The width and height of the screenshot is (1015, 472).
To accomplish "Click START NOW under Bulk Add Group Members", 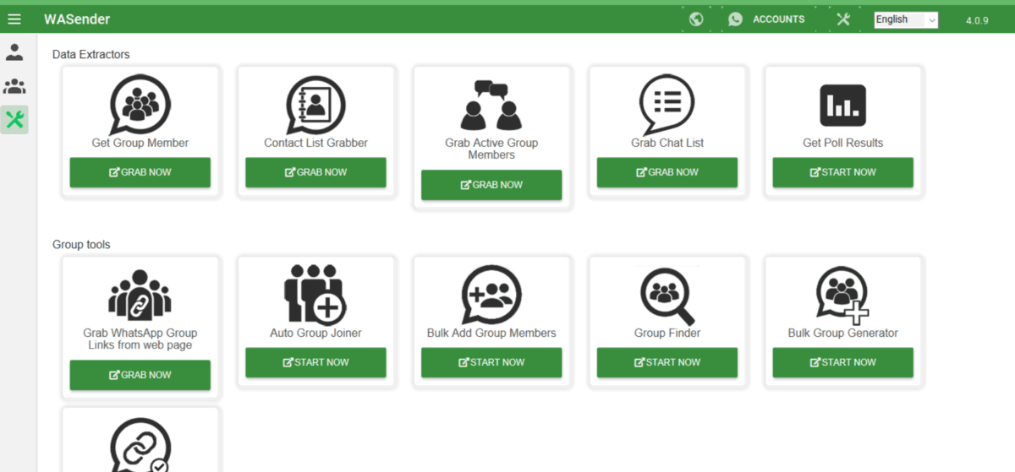I will [x=491, y=362].
